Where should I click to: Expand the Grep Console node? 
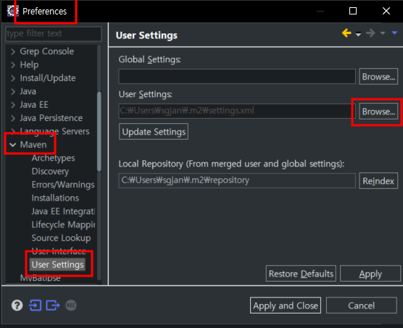click(13, 51)
